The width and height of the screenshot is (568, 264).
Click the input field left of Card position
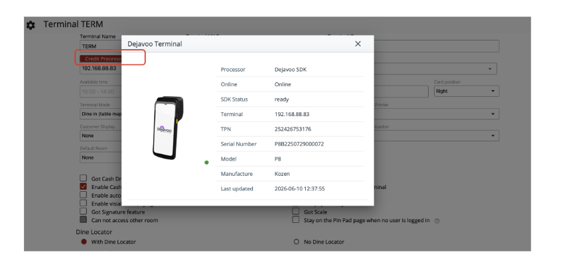pyautogui.click(x=401, y=92)
